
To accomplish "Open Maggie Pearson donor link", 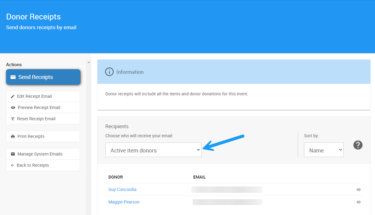I will pos(124,202).
